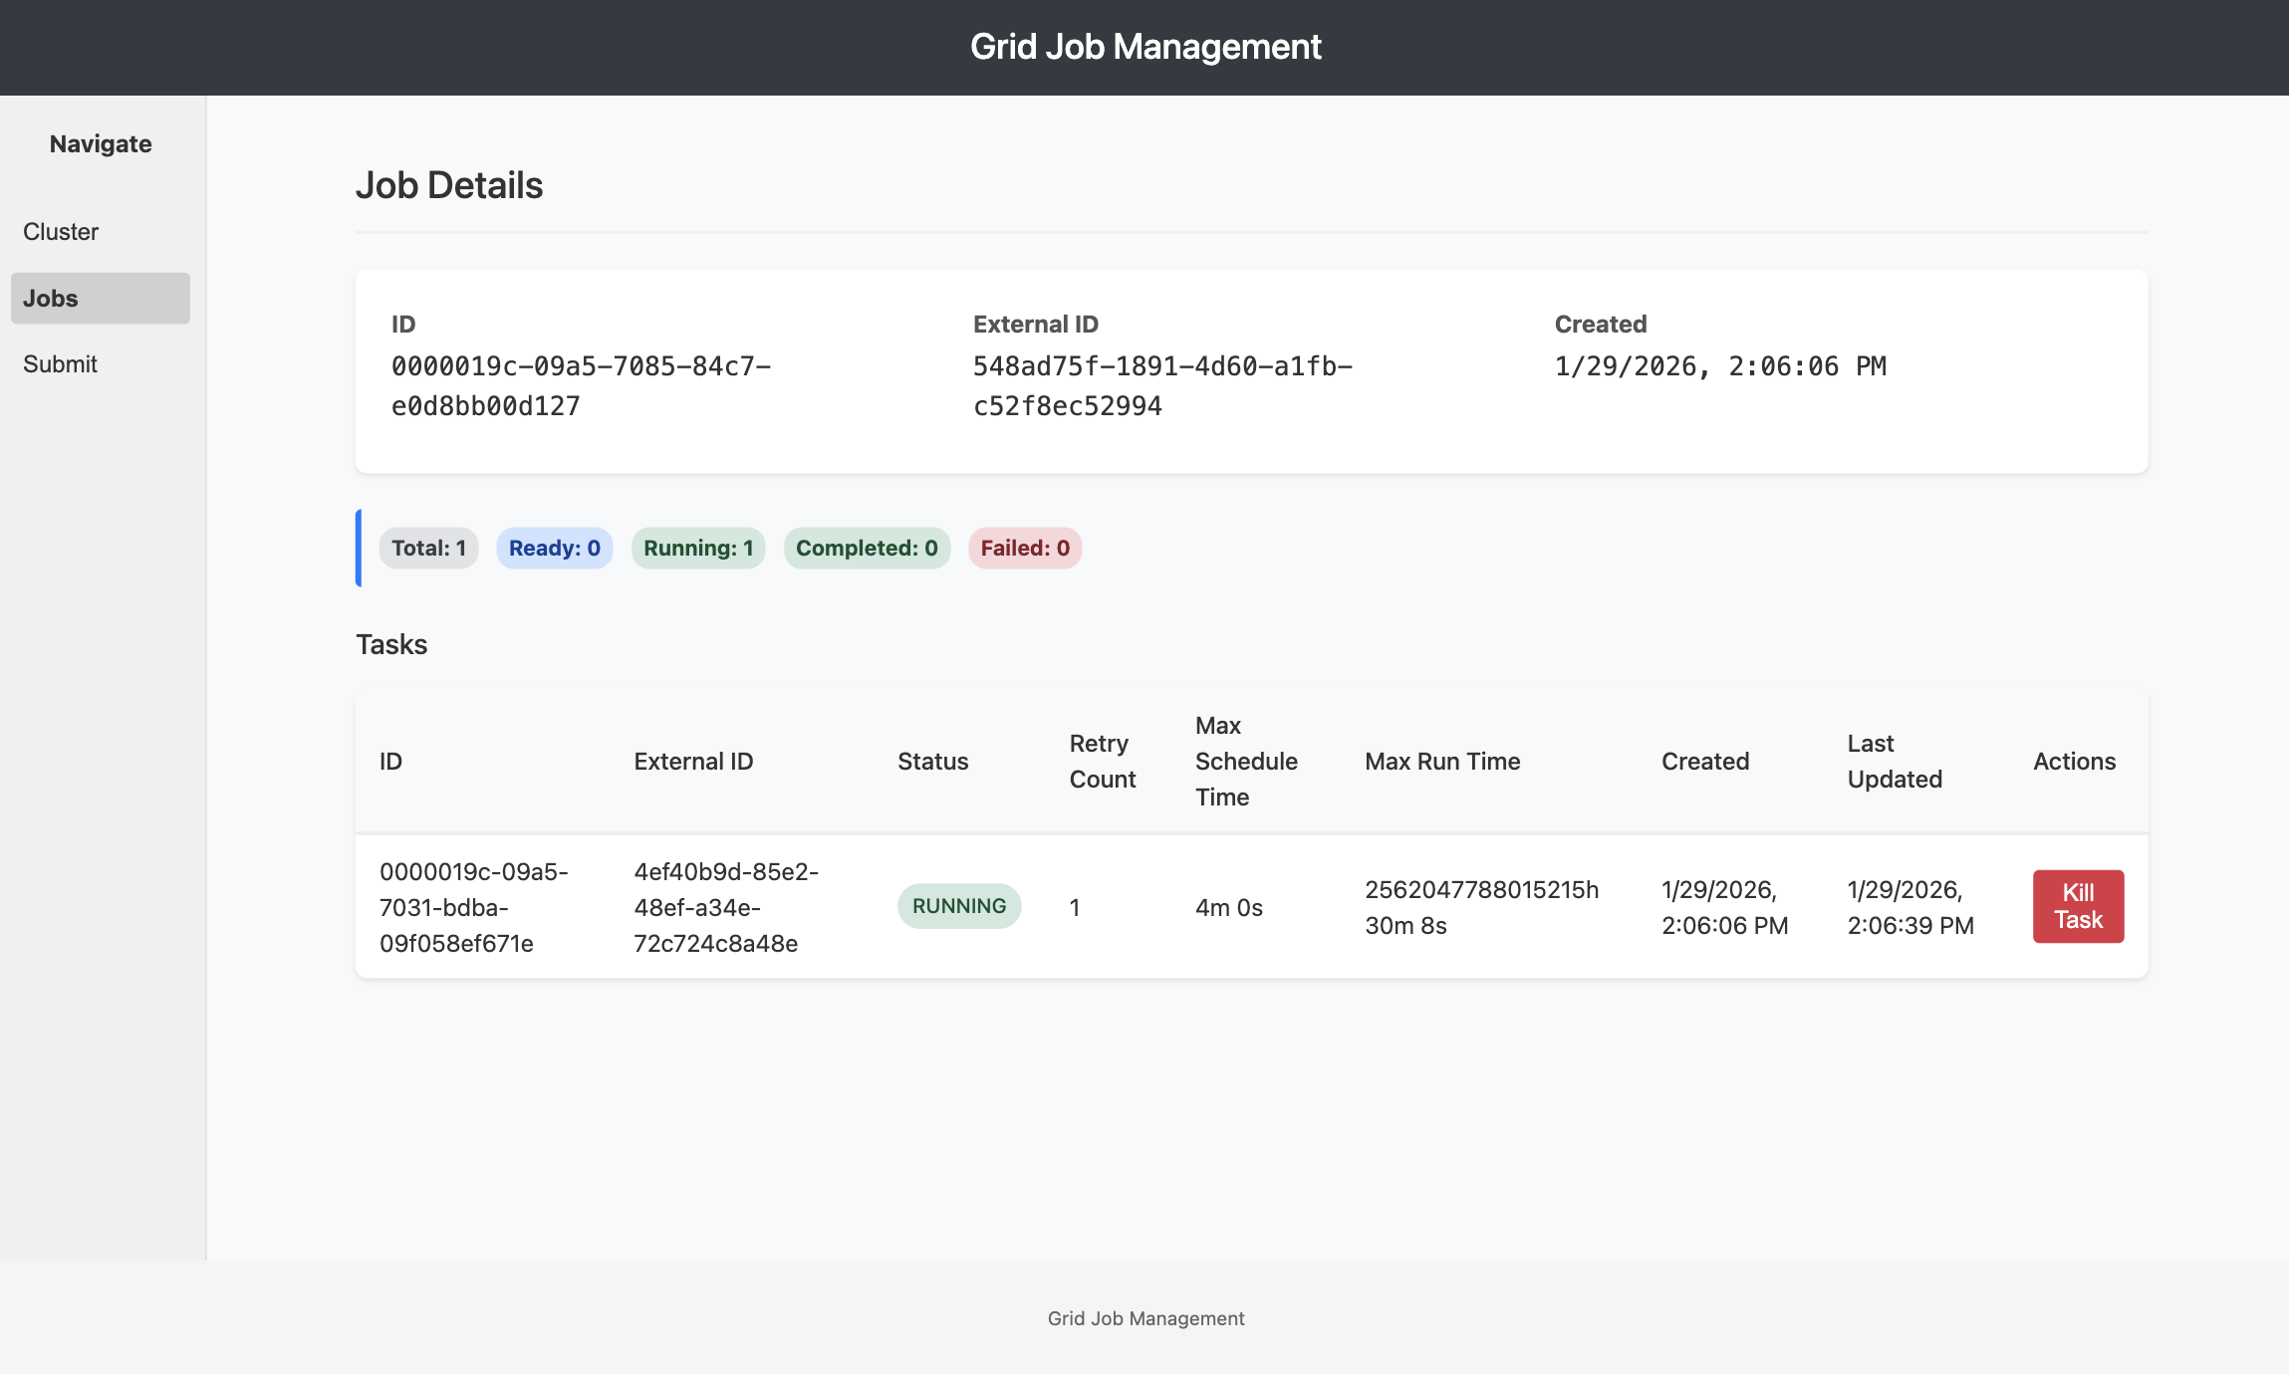Click the Running: 1 badge
This screenshot has height=1374, width=2289.
pos(697,549)
